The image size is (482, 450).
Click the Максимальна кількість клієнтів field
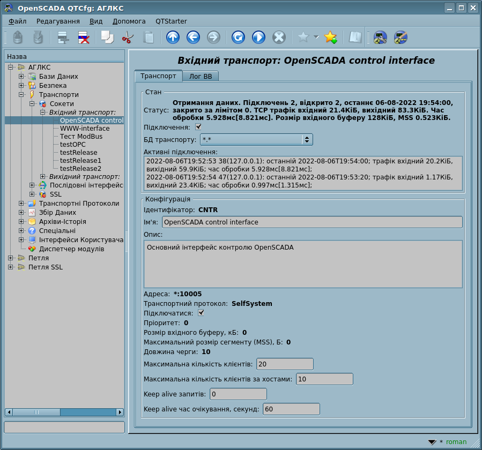click(x=285, y=364)
